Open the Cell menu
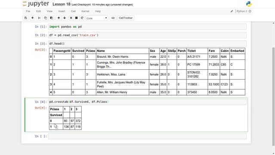 pos(73,11)
